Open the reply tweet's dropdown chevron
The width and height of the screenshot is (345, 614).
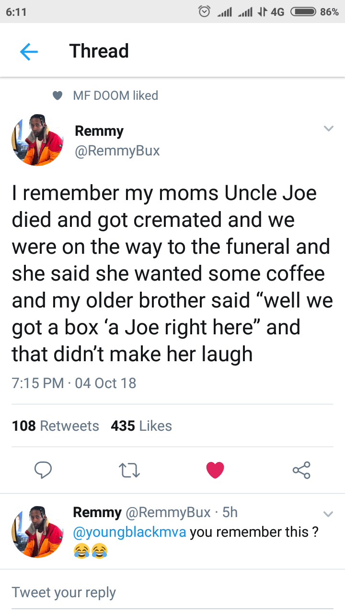pos(328,514)
